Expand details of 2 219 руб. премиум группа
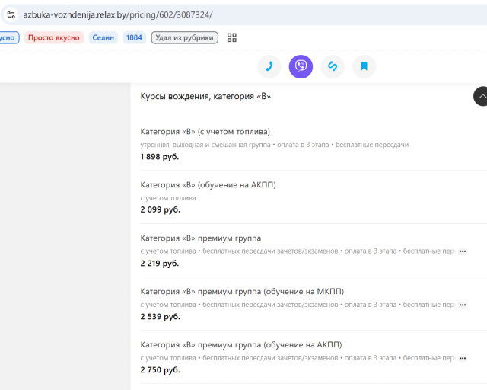Viewport: 487px width, 390px height. 463,251
